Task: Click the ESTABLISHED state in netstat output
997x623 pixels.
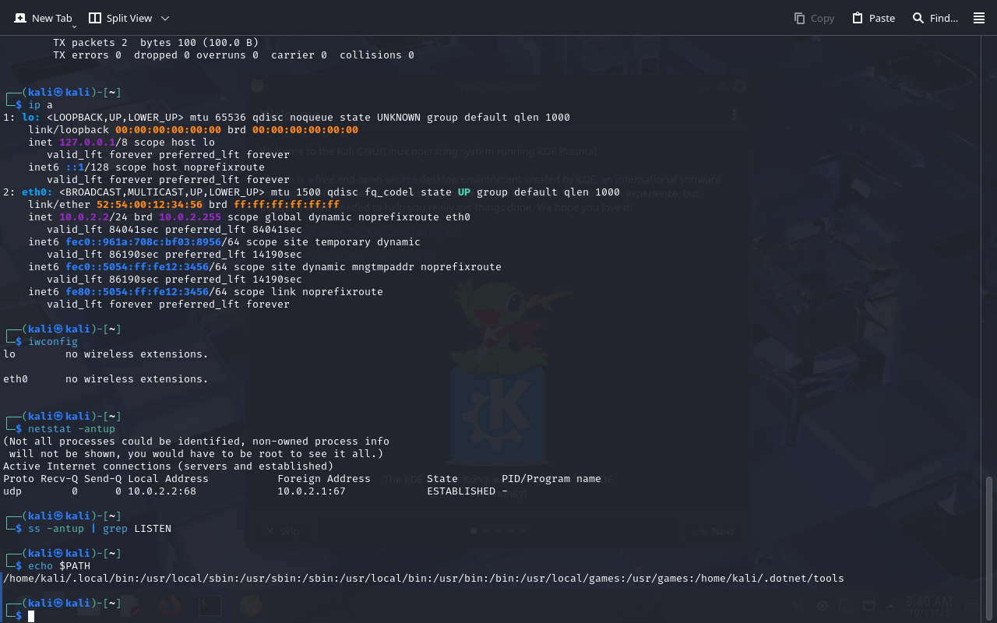Action: [461, 491]
